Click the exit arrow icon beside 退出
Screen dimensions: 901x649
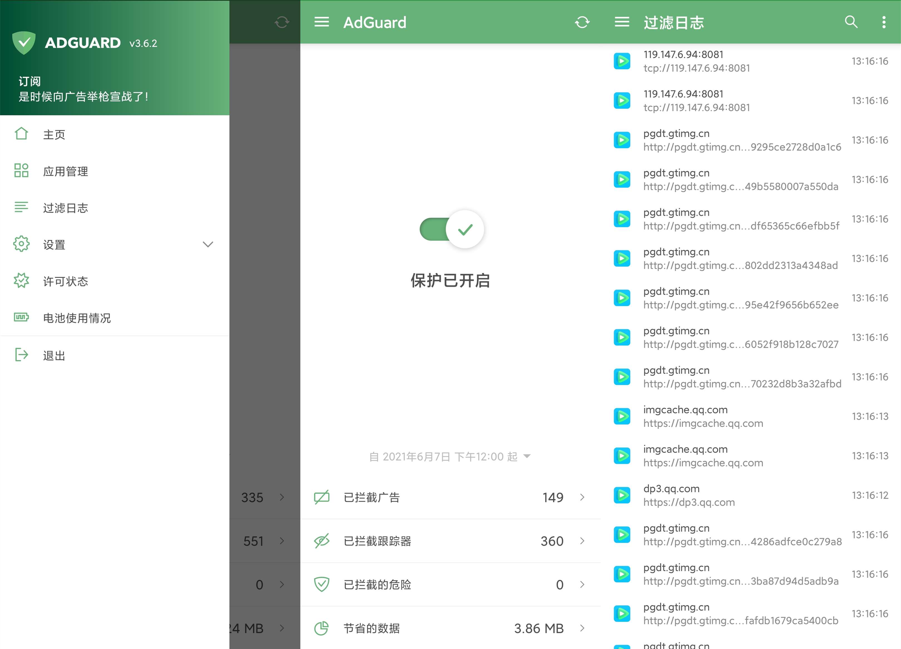click(x=21, y=355)
